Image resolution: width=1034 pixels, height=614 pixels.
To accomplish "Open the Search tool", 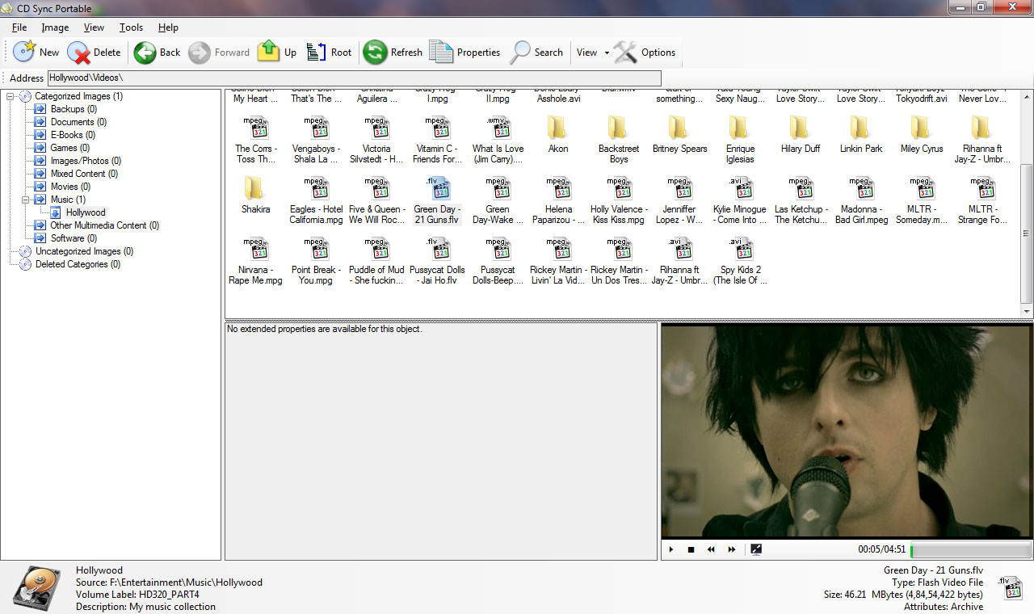I will point(536,53).
